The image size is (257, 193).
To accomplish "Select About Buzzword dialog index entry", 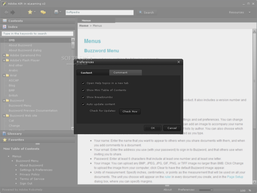I will (x=25, y=50).
